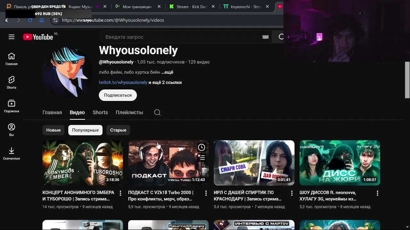Close the Яндекс Музыка browser tab
The width and height of the screenshot is (410, 230).
tap(105, 7)
